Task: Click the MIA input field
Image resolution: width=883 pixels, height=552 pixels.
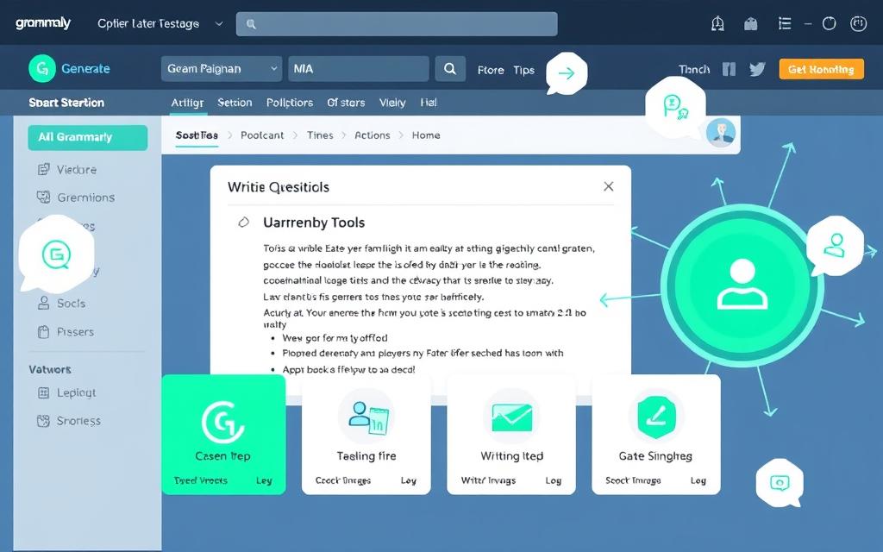Action: click(358, 69)
